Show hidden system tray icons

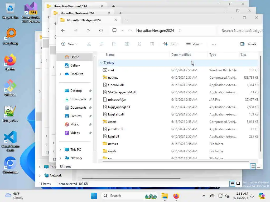(x=204, y=196)
